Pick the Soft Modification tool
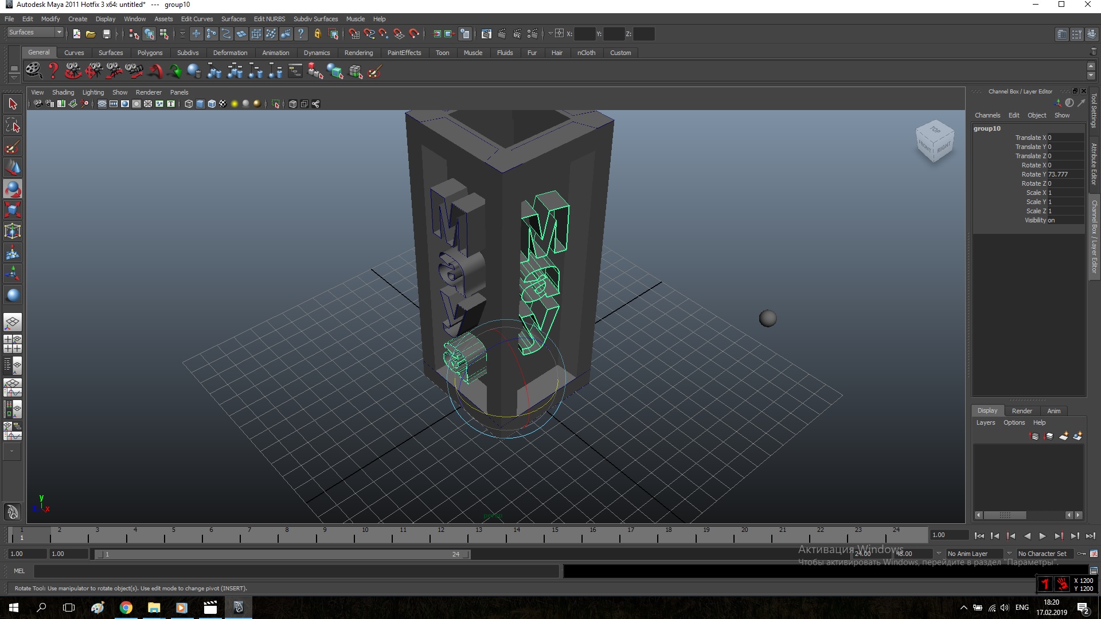 tap(13, 252)
